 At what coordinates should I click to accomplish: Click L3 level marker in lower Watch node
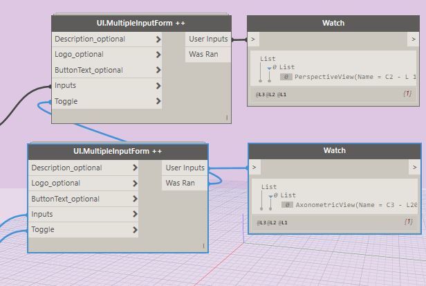[x=261, y=222]
